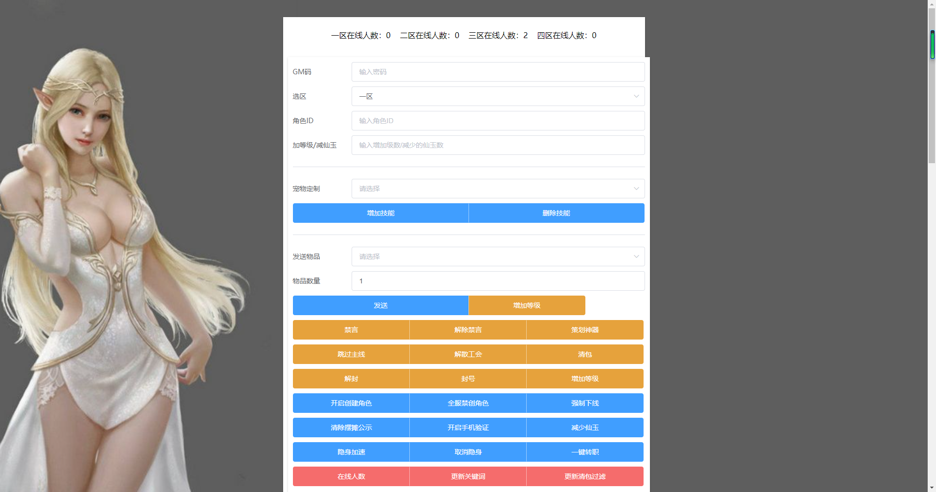Click the 解除禁言 button
The width and height of the screenshot is (936, 492).
pos(468,330)
